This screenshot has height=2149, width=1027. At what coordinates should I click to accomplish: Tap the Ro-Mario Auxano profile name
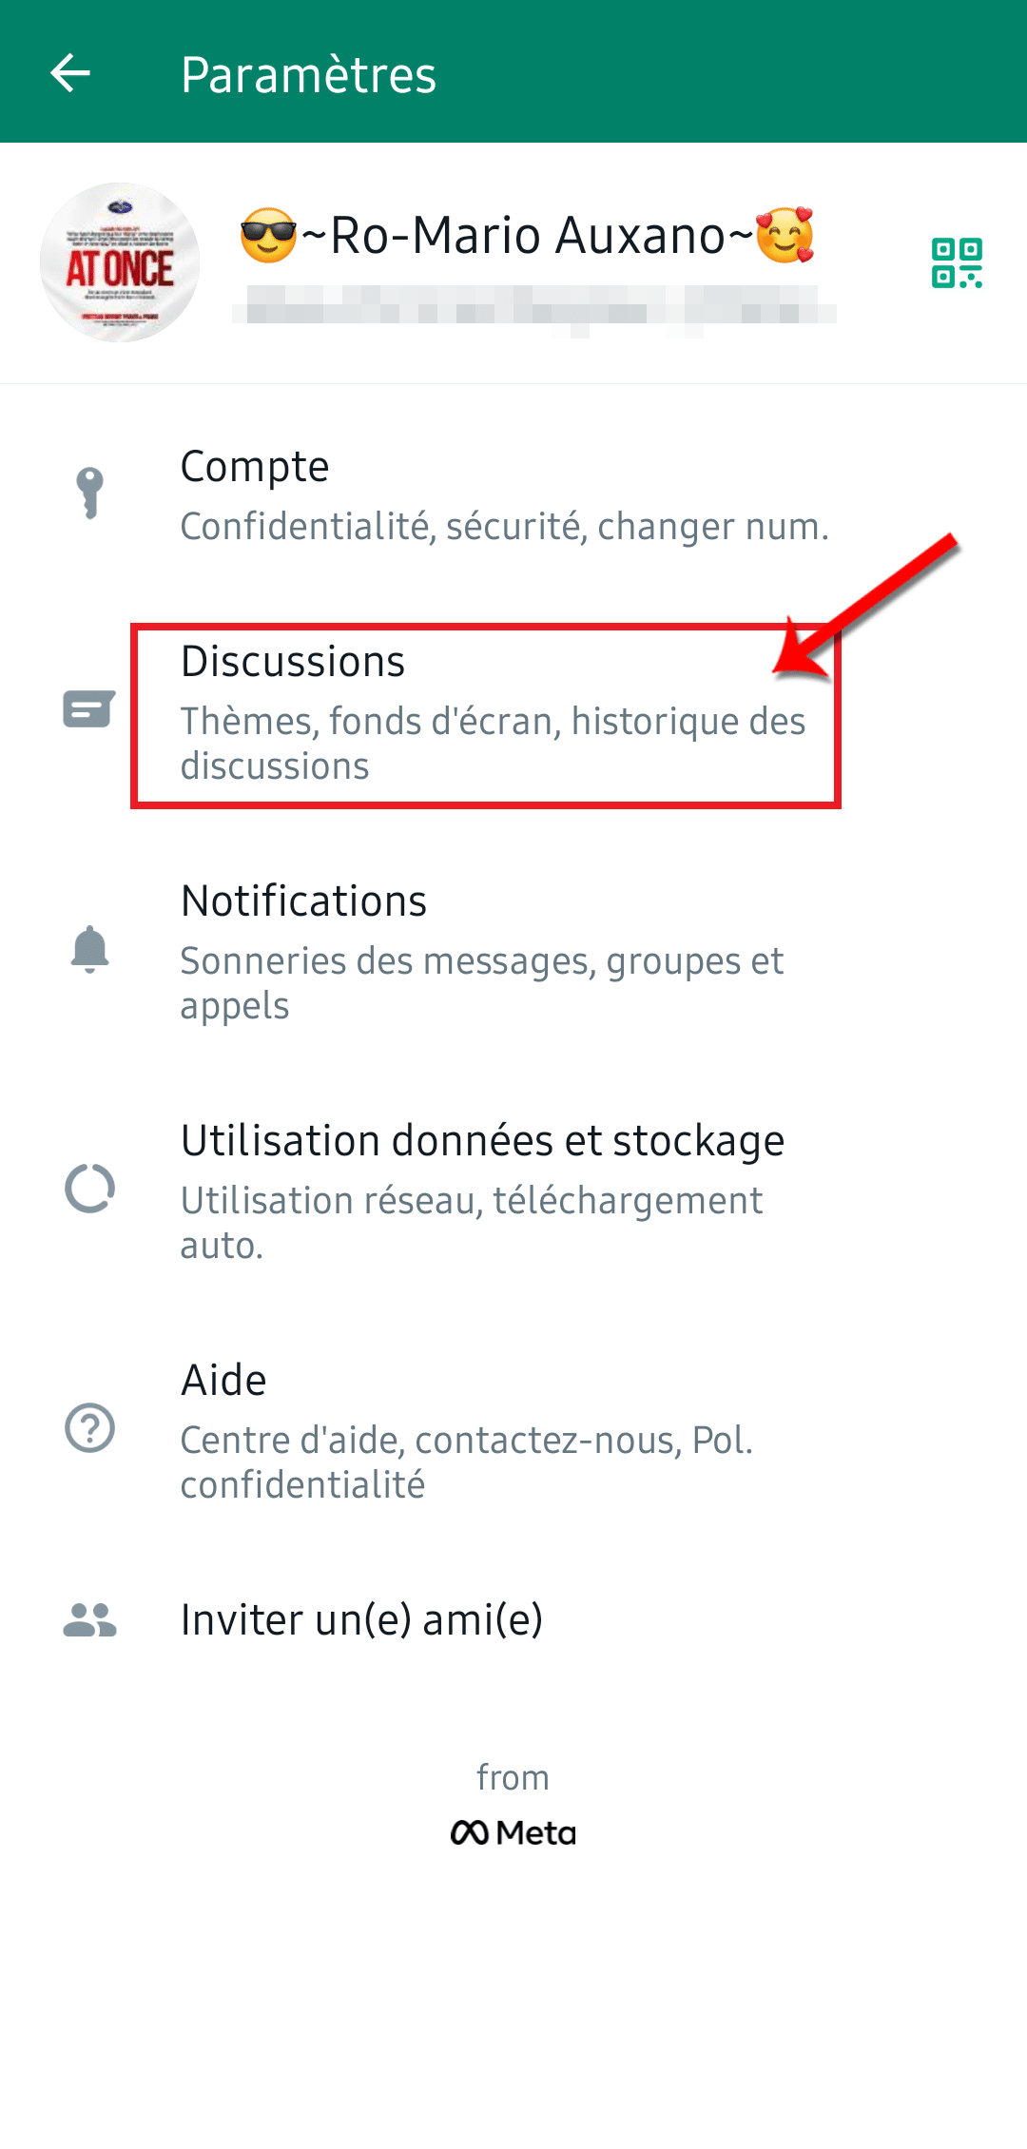tap(527, 235)
